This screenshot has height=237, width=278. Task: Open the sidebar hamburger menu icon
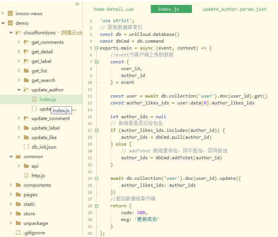77,4
